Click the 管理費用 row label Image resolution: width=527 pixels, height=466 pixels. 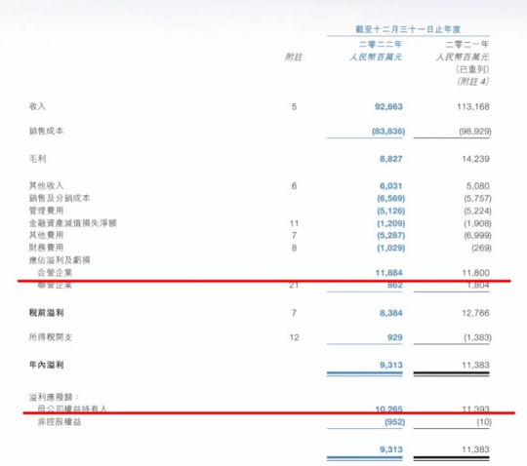coord(46,211)
